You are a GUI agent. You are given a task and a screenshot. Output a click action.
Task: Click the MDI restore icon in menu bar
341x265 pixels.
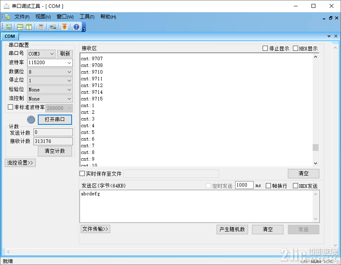pos(330,18)
